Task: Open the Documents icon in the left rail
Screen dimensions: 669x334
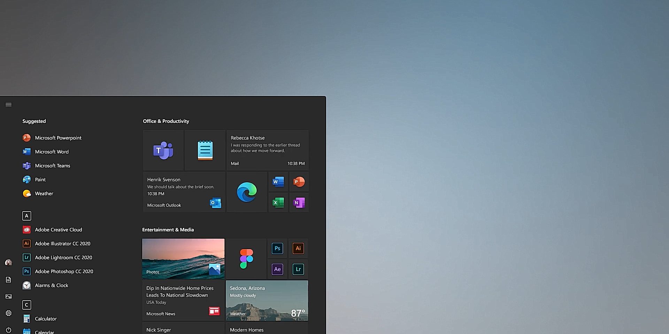Action: (8, 280)
